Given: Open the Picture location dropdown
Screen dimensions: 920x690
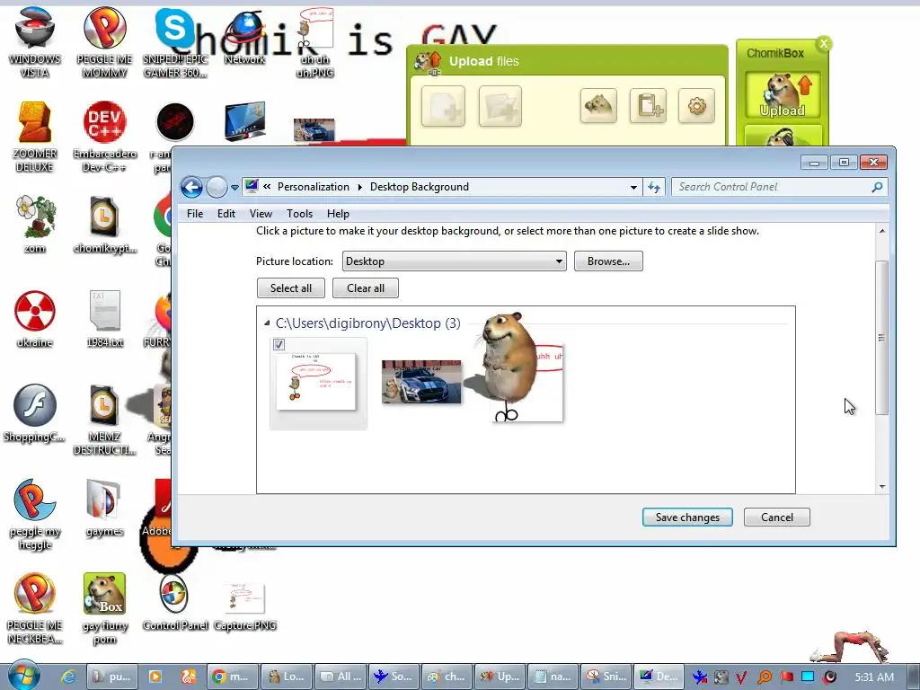Looking at the screenshot, I should click(x=454, y=261).
